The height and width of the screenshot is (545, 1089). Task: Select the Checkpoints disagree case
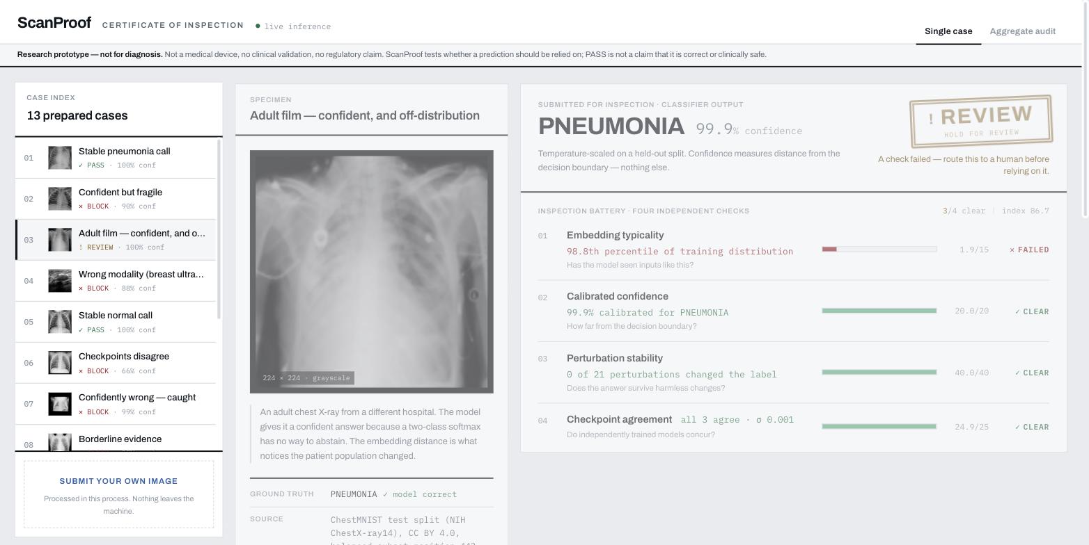coord(116,363)
